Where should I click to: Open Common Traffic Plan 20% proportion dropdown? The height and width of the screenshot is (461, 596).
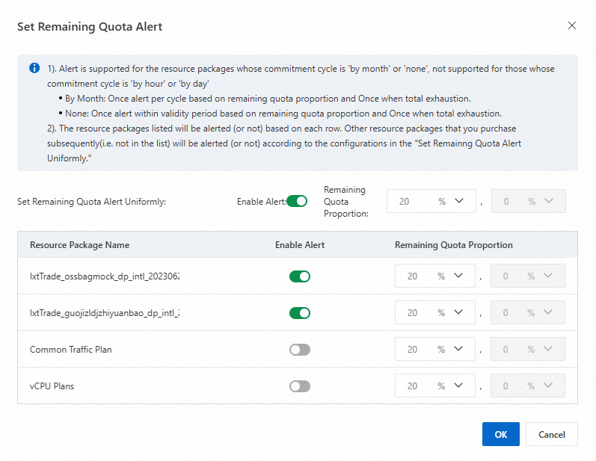tap(458, 350)
